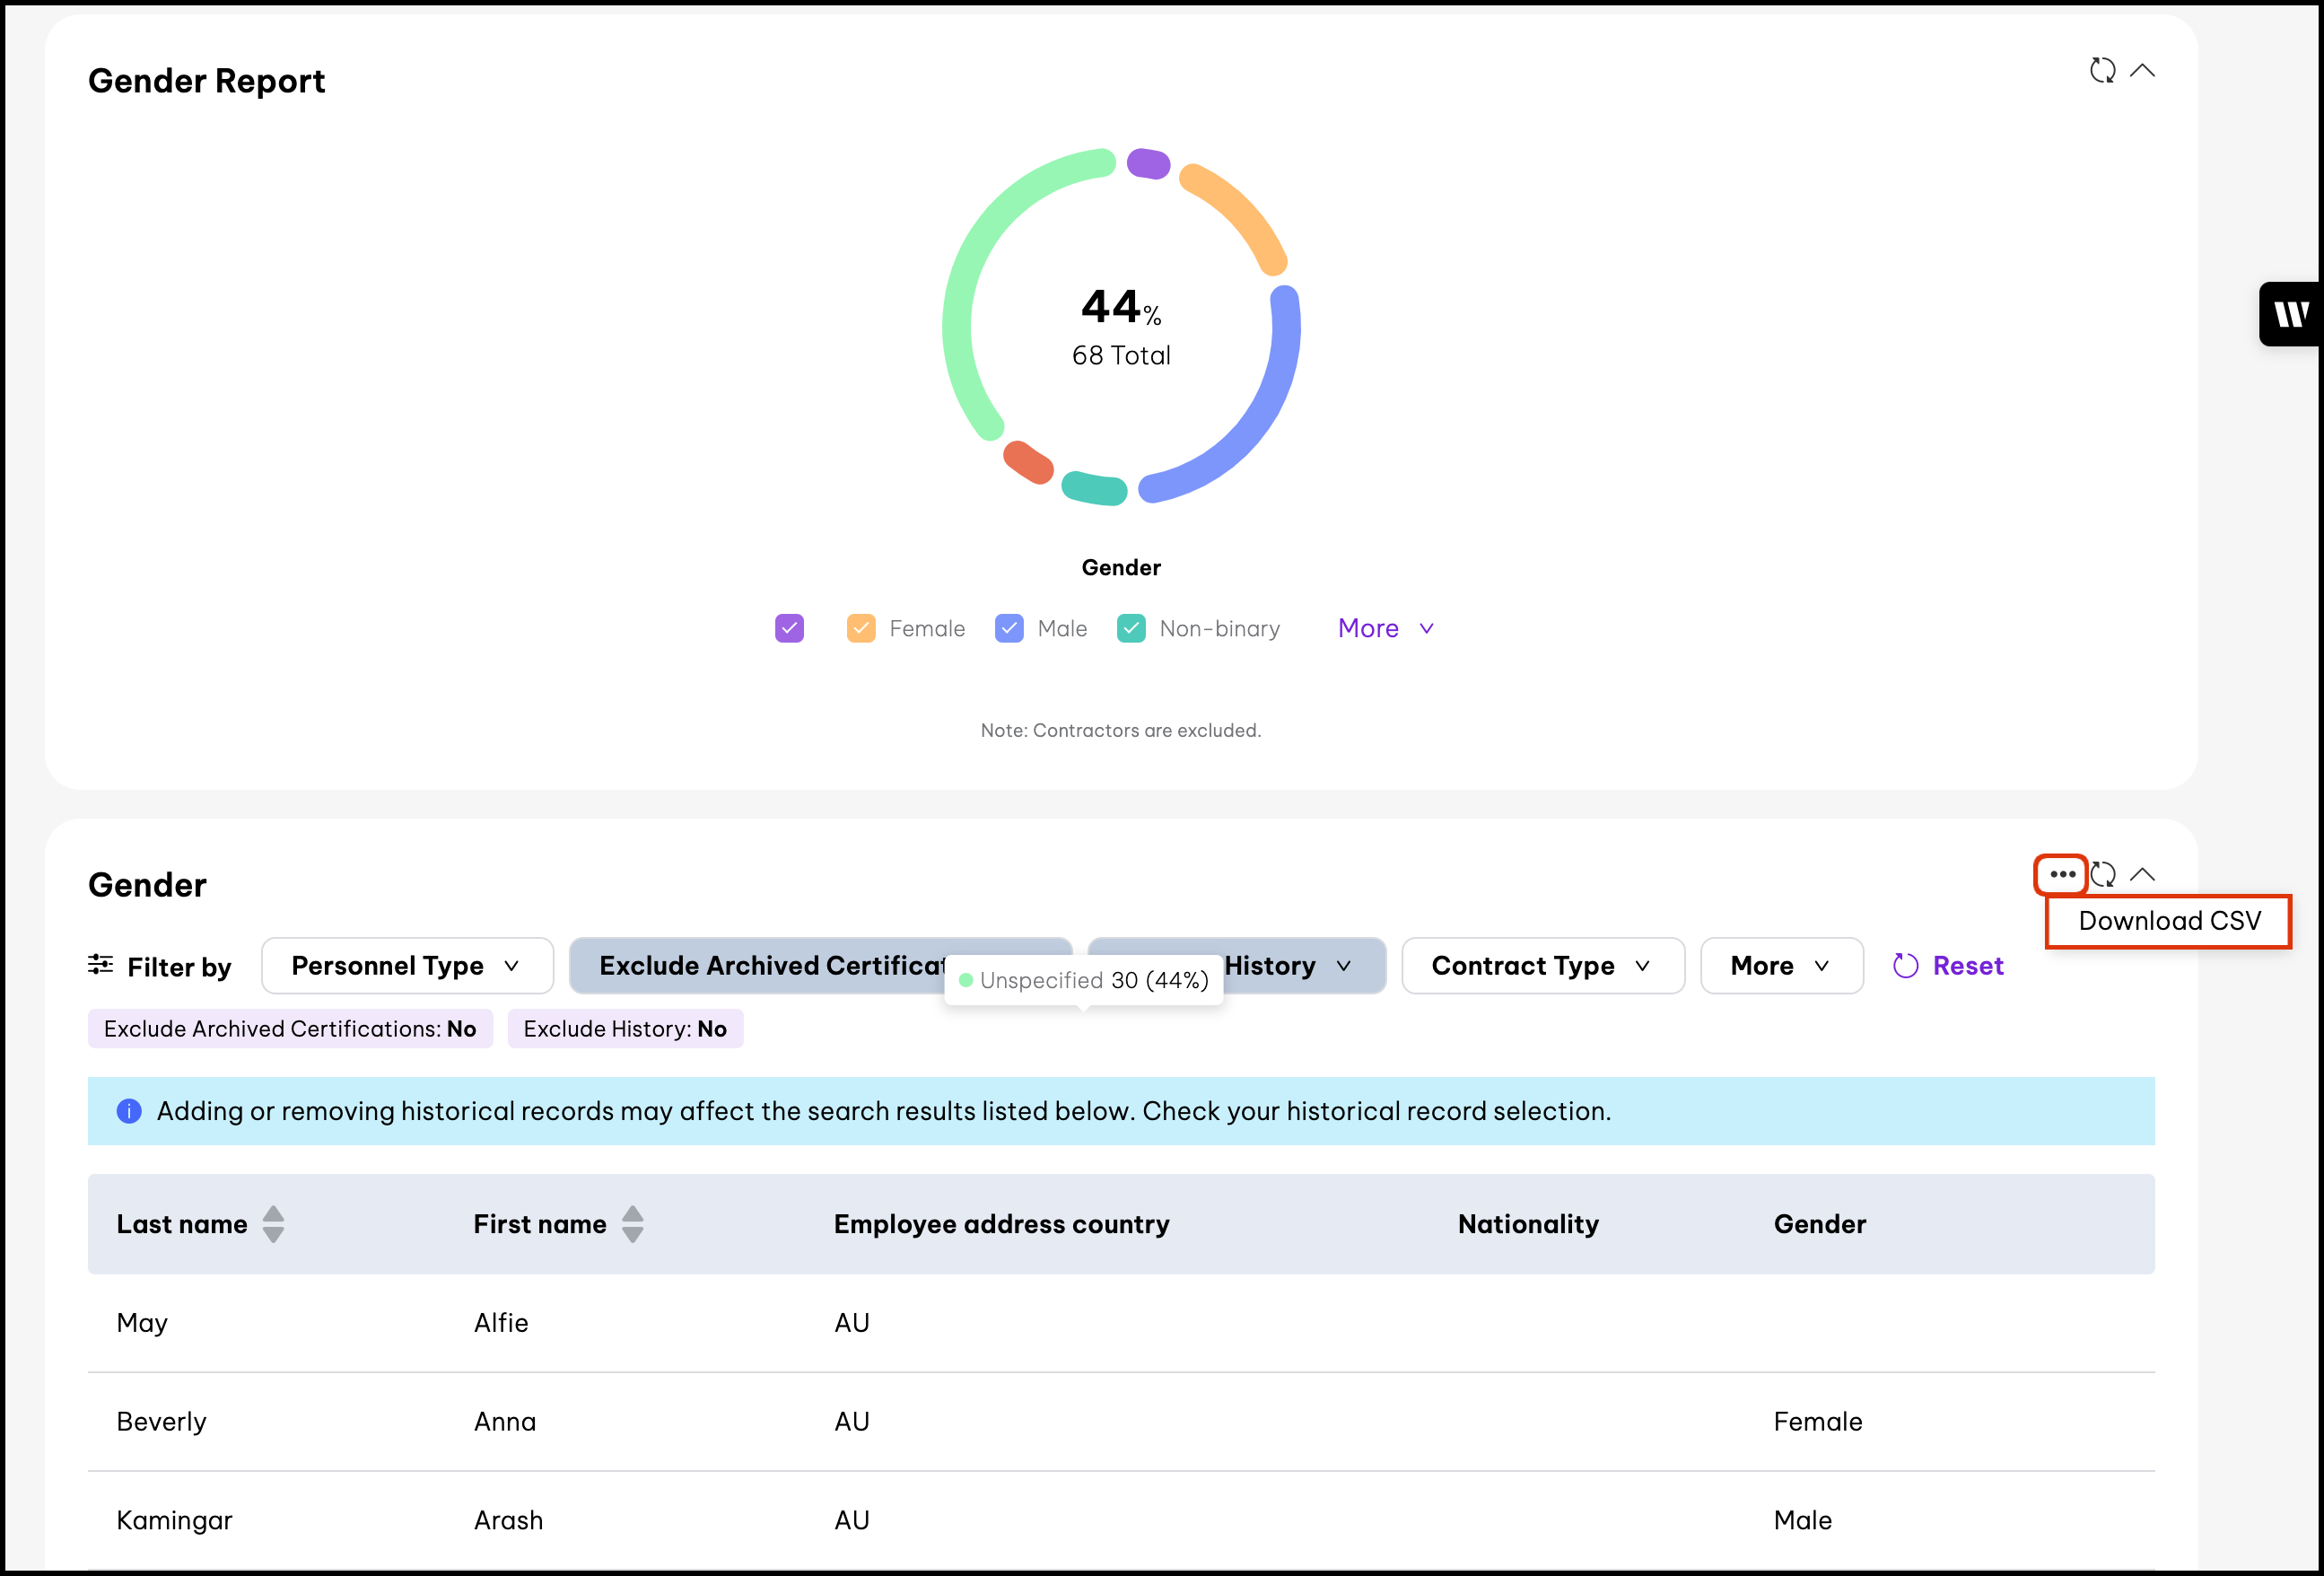Toggle the Non-binary legend checkbox

[x=1131, y=628]
